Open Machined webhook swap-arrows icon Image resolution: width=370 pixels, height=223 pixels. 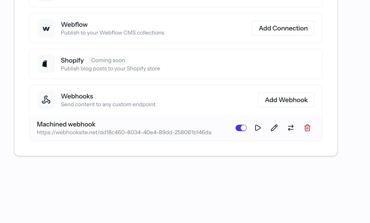tap(291, 128)
